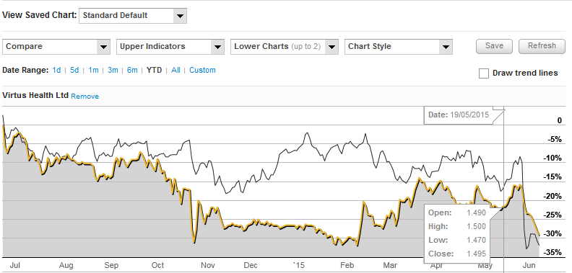Click the Refresh button
The width and height of the screenshot is (572, 273).
coord(542,46)
